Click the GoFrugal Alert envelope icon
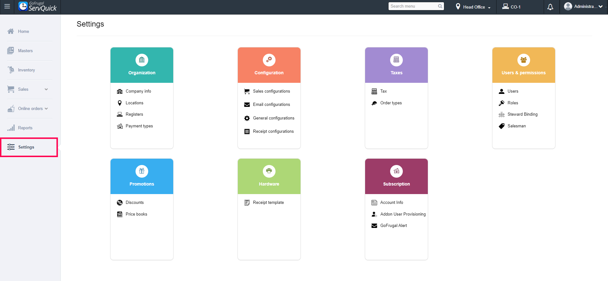The height and width of the screenshot is (281, 608). pos(374,226)
